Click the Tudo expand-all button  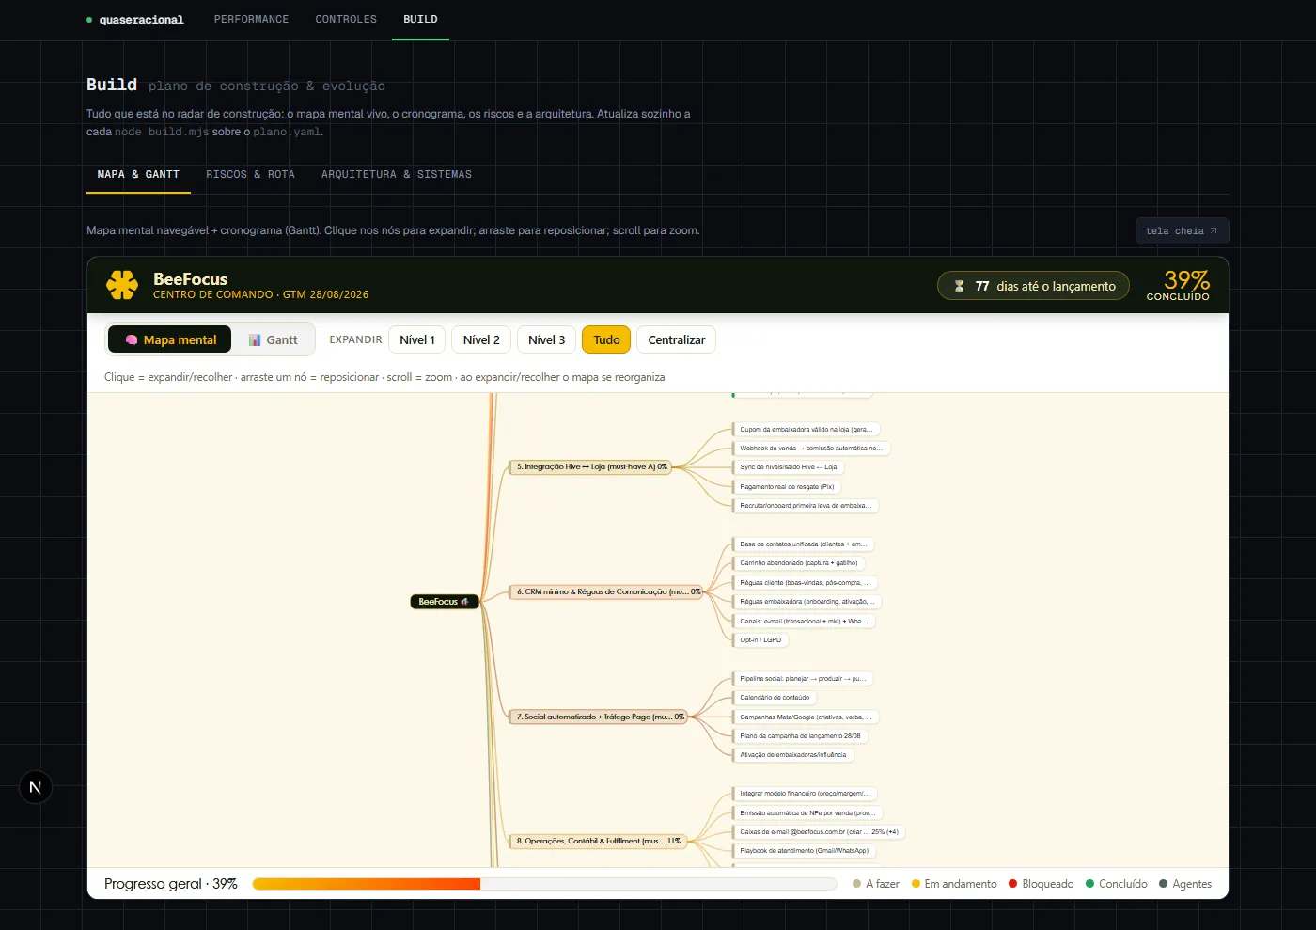point(606,339)
